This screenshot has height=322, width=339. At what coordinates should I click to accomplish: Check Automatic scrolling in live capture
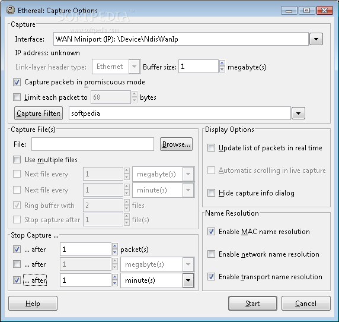pos(211,171)
